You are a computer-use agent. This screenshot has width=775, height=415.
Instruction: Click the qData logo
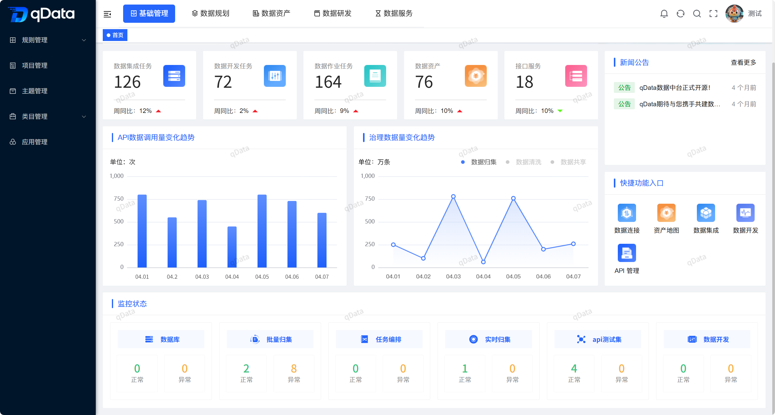click(42, 14)
